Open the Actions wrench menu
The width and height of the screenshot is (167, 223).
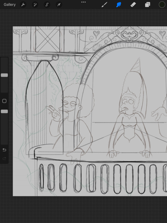click(x=23, y=5)
